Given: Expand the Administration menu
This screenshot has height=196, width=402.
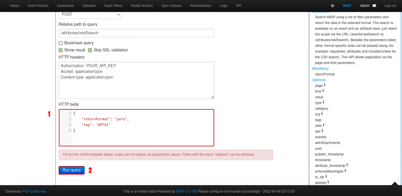Looking at the screenshot, I should 200,6.
